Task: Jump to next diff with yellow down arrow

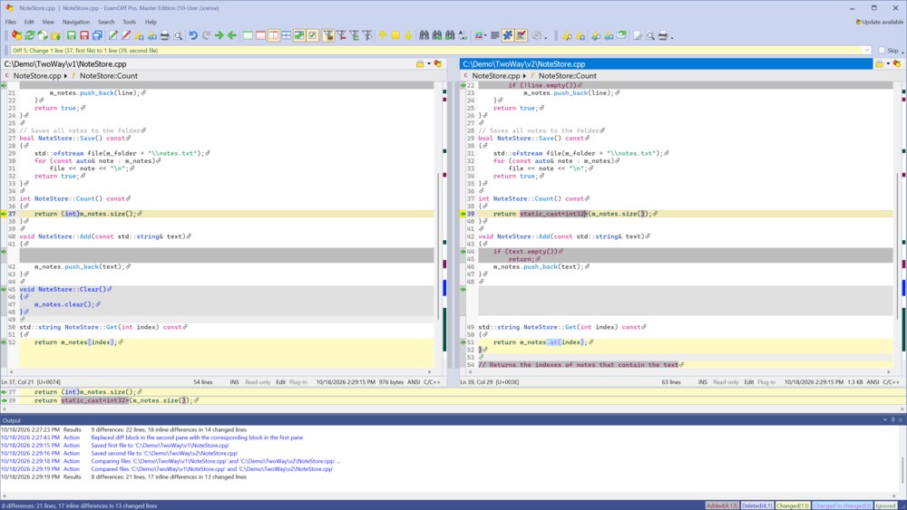Action: tap(408, 36)
